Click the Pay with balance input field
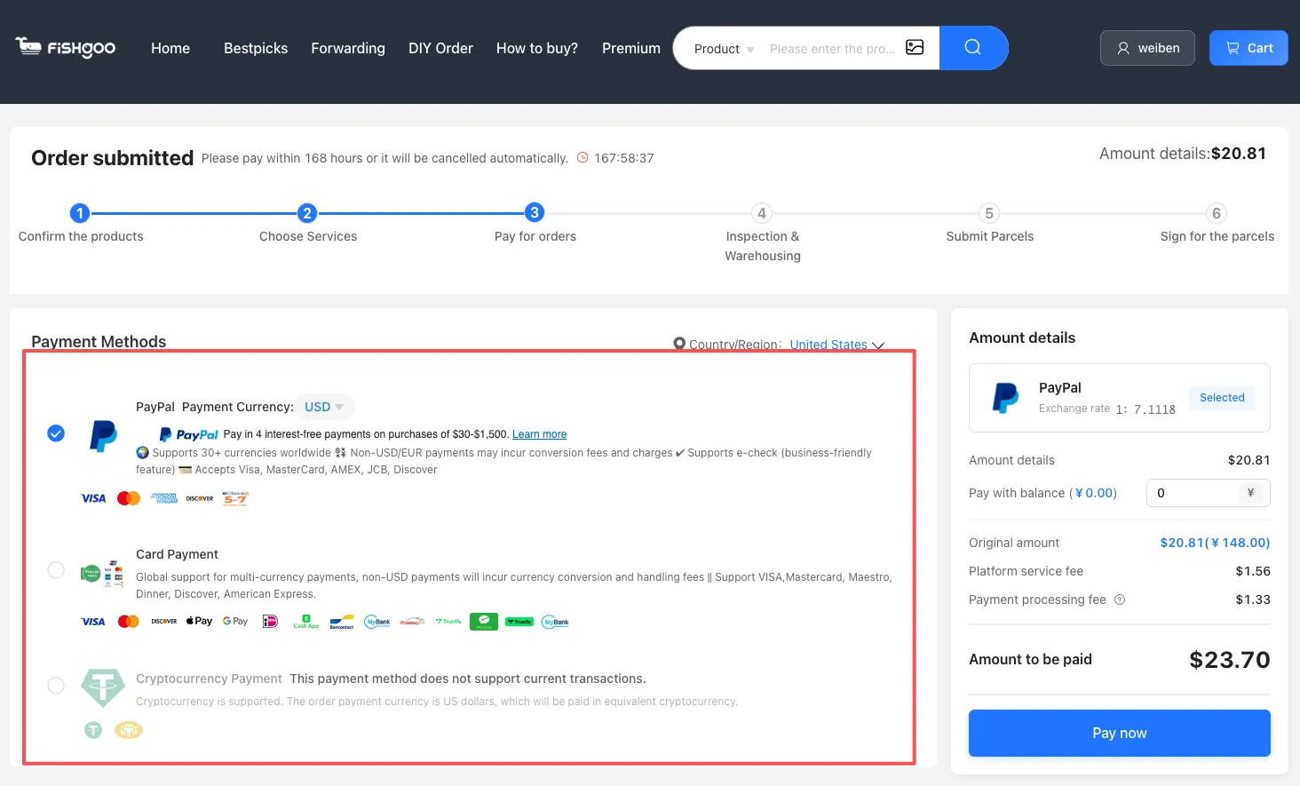 pos(1194,493)
